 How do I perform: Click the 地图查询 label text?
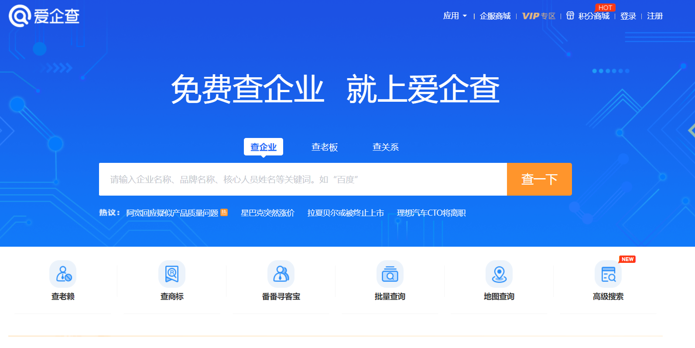(499, 296)
